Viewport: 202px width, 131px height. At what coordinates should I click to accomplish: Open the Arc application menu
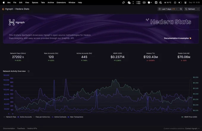point(9,2)
